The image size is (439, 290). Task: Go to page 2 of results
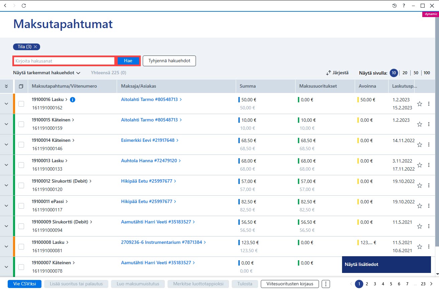pyautogui.click(x=367, y=284)
